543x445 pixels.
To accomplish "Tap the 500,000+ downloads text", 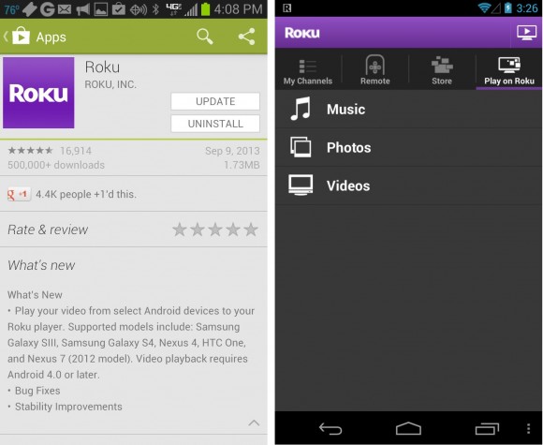I will coord(56,165).
